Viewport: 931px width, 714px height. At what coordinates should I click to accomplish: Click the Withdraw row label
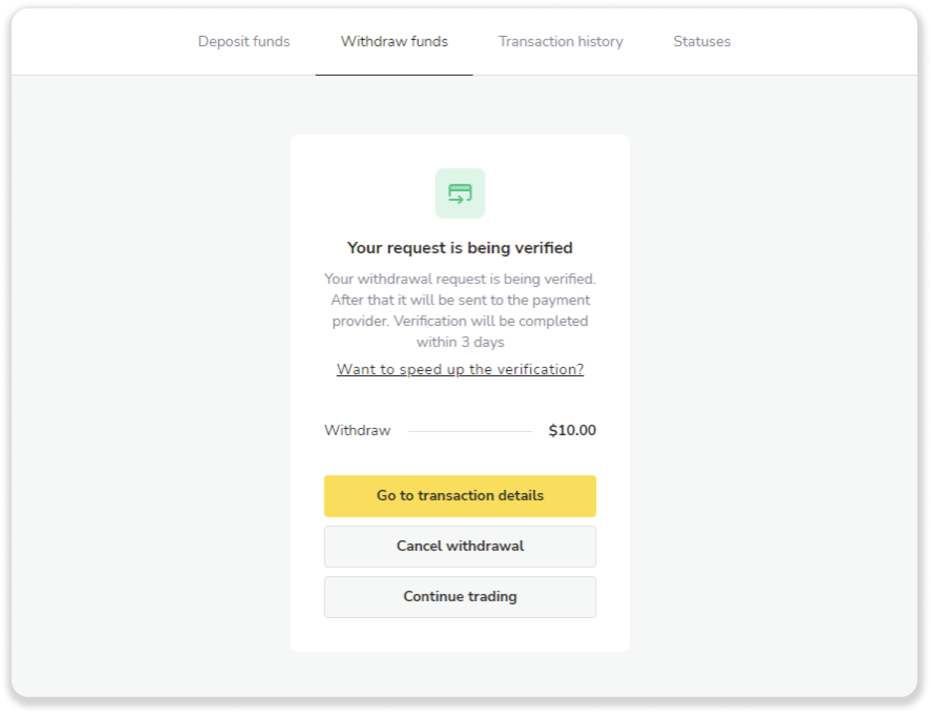click(x=357, y=430)
